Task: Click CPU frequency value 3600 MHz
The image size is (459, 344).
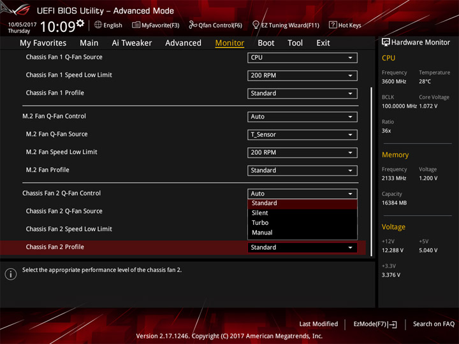Action: 394,82
